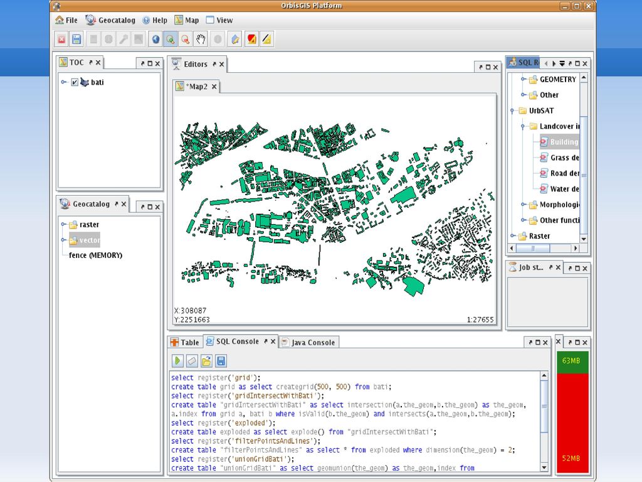Undock the Geocatalog tab with pin icon
Viewport: 642px width, 482px height.
point(116,204)
